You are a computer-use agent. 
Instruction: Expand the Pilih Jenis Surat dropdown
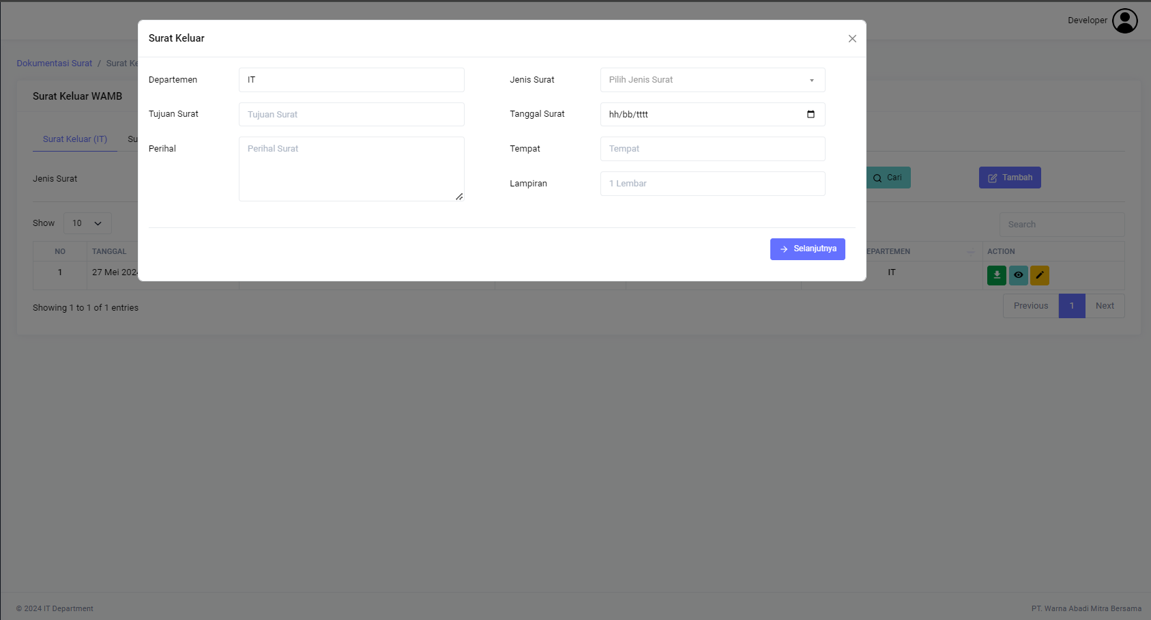(x=712, y=80)
